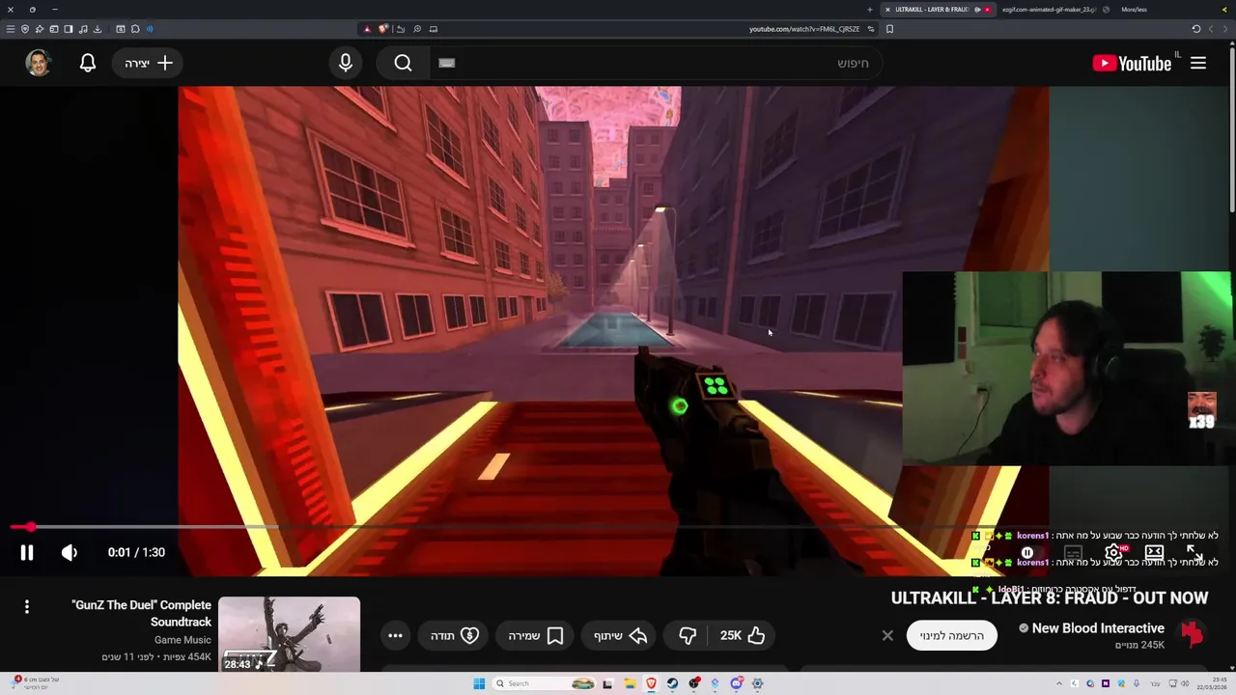The height and width of the screenshot is (695, 1236).
Task: Open the player settings gear menu
Action: coord(1113,553)
